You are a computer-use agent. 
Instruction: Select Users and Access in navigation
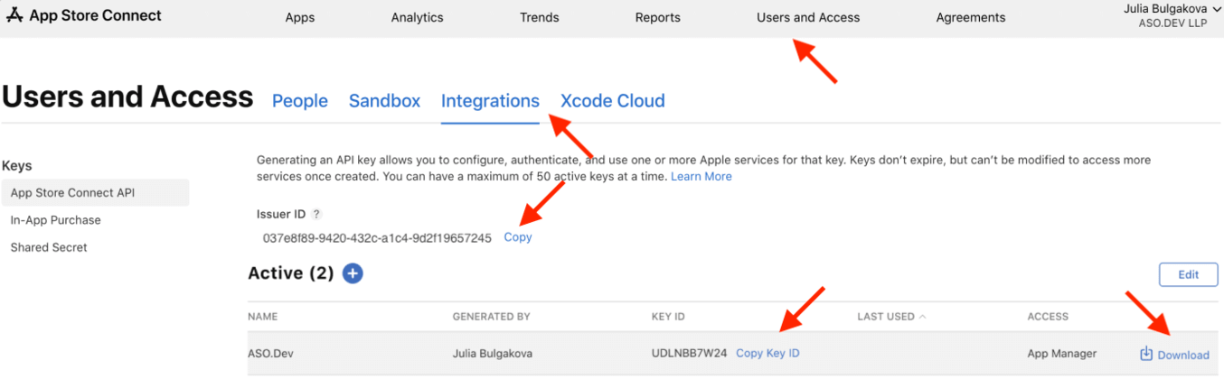click(808, 17)
